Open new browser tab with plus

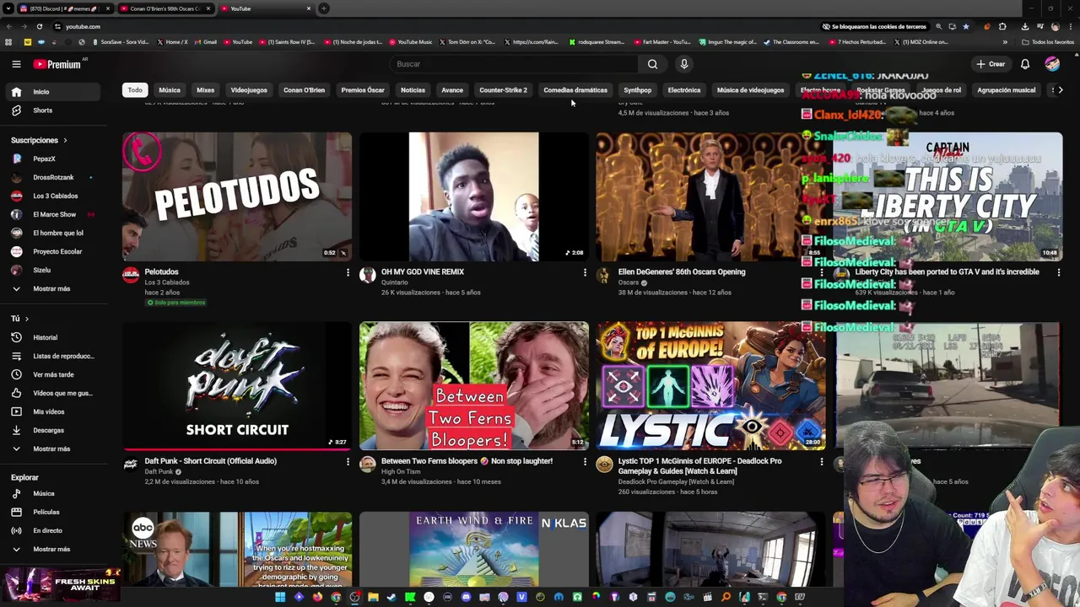[324, 8]
